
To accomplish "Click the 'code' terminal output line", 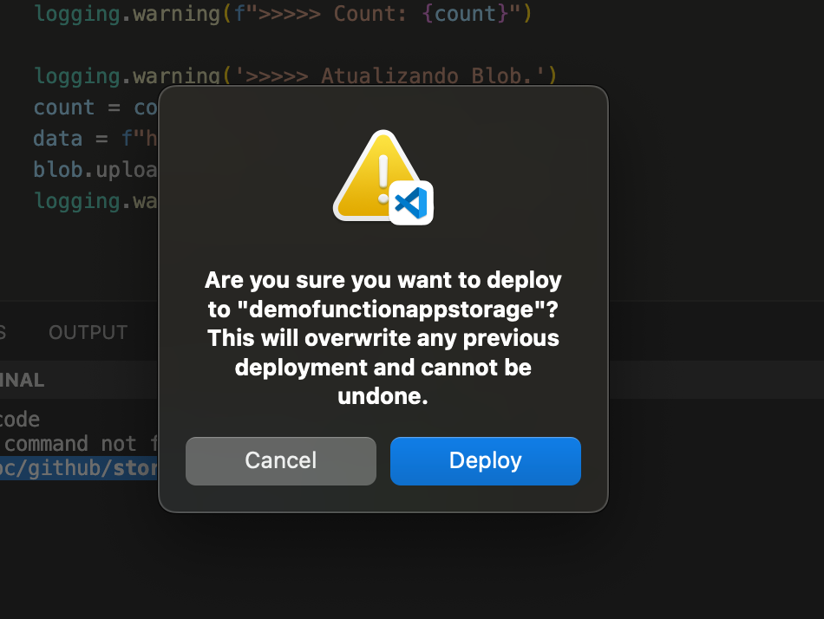I will click(20, 420).
